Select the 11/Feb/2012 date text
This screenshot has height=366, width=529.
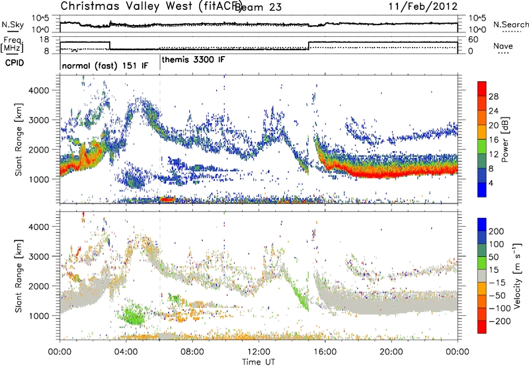(423, 7)
